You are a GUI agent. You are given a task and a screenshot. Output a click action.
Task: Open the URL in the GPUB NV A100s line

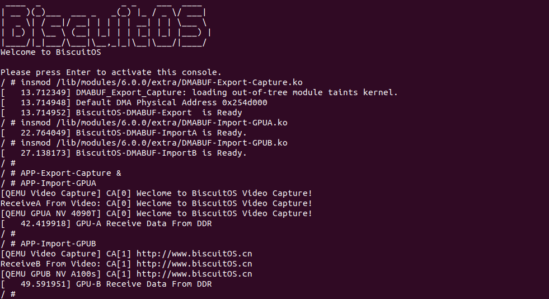pyautogui.click(x=194, y=274)
